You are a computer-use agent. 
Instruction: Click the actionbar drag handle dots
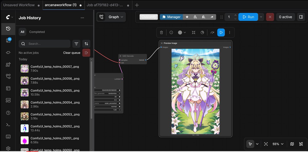(x=222, y=17)
